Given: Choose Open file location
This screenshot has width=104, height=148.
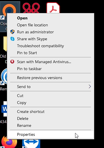Looking at the screenshot, I should pos(51,25).
